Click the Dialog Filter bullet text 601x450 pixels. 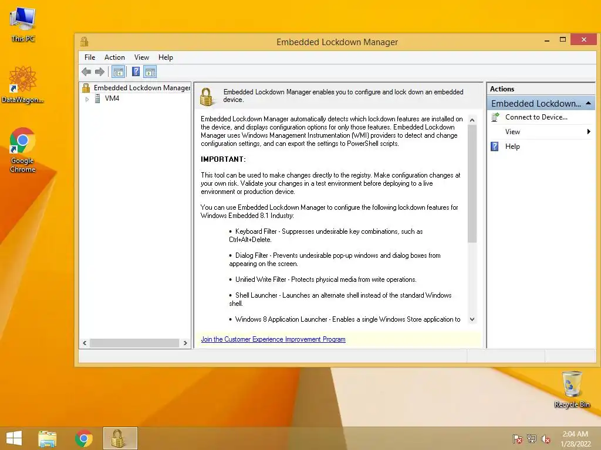(335, 260)
